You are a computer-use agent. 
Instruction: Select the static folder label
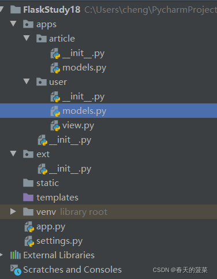(x=48, y=183)
